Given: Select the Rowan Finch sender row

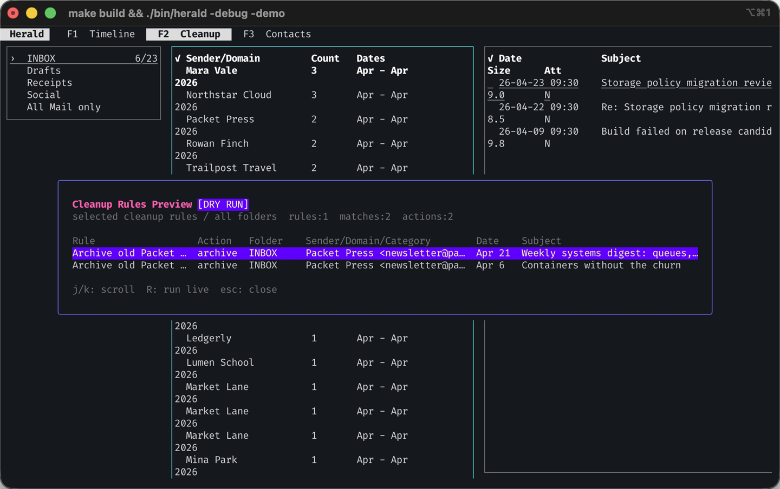Looking at the screenshot, I should coord(322,143).
